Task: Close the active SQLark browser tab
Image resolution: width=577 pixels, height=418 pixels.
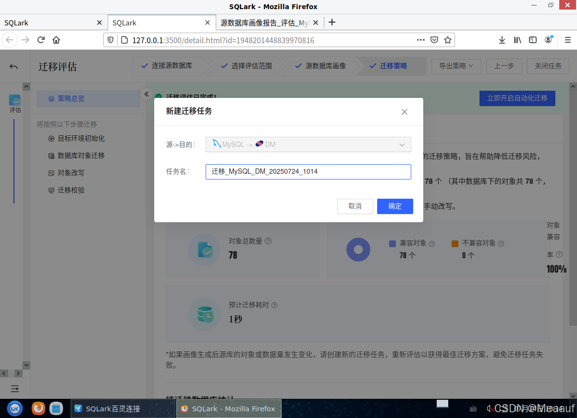Action: click(208, 23)
